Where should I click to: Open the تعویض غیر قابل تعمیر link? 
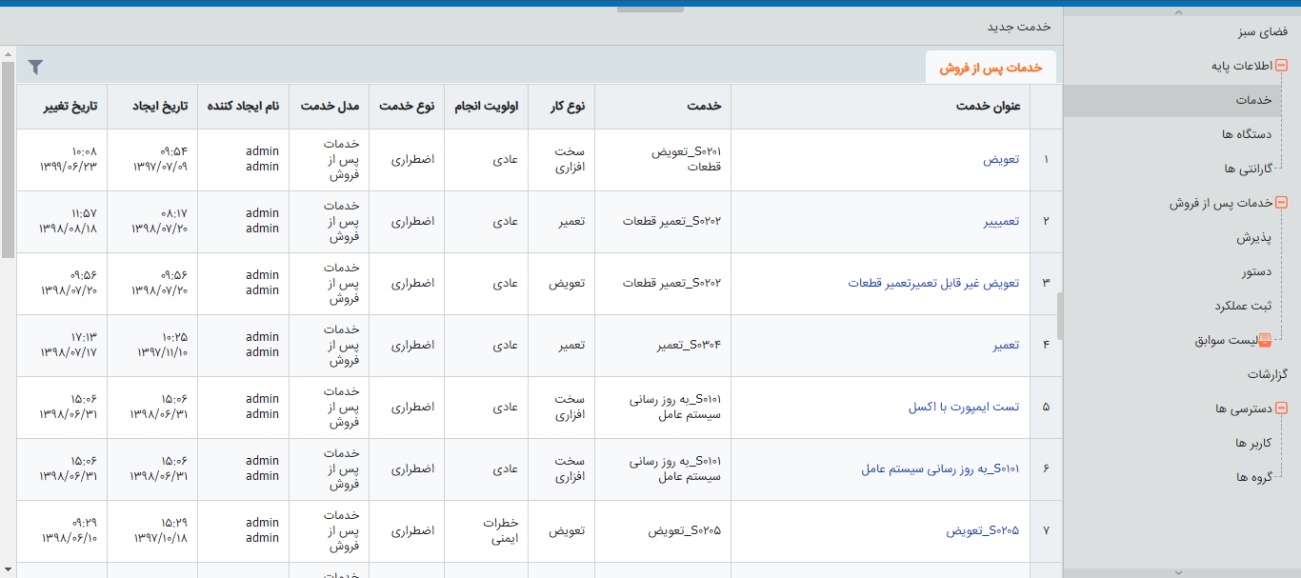coord(933,283)
